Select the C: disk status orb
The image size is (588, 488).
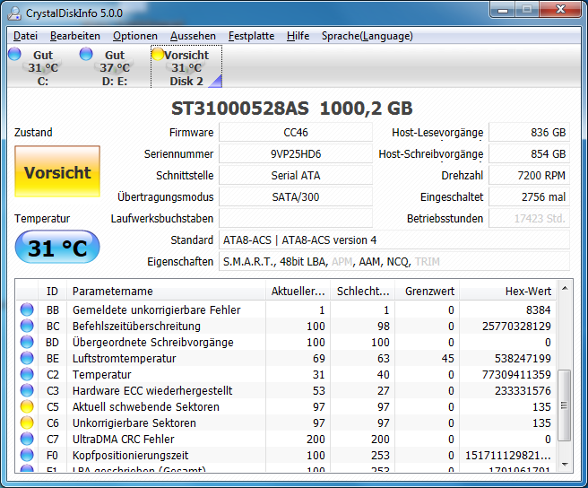[14, 54]
